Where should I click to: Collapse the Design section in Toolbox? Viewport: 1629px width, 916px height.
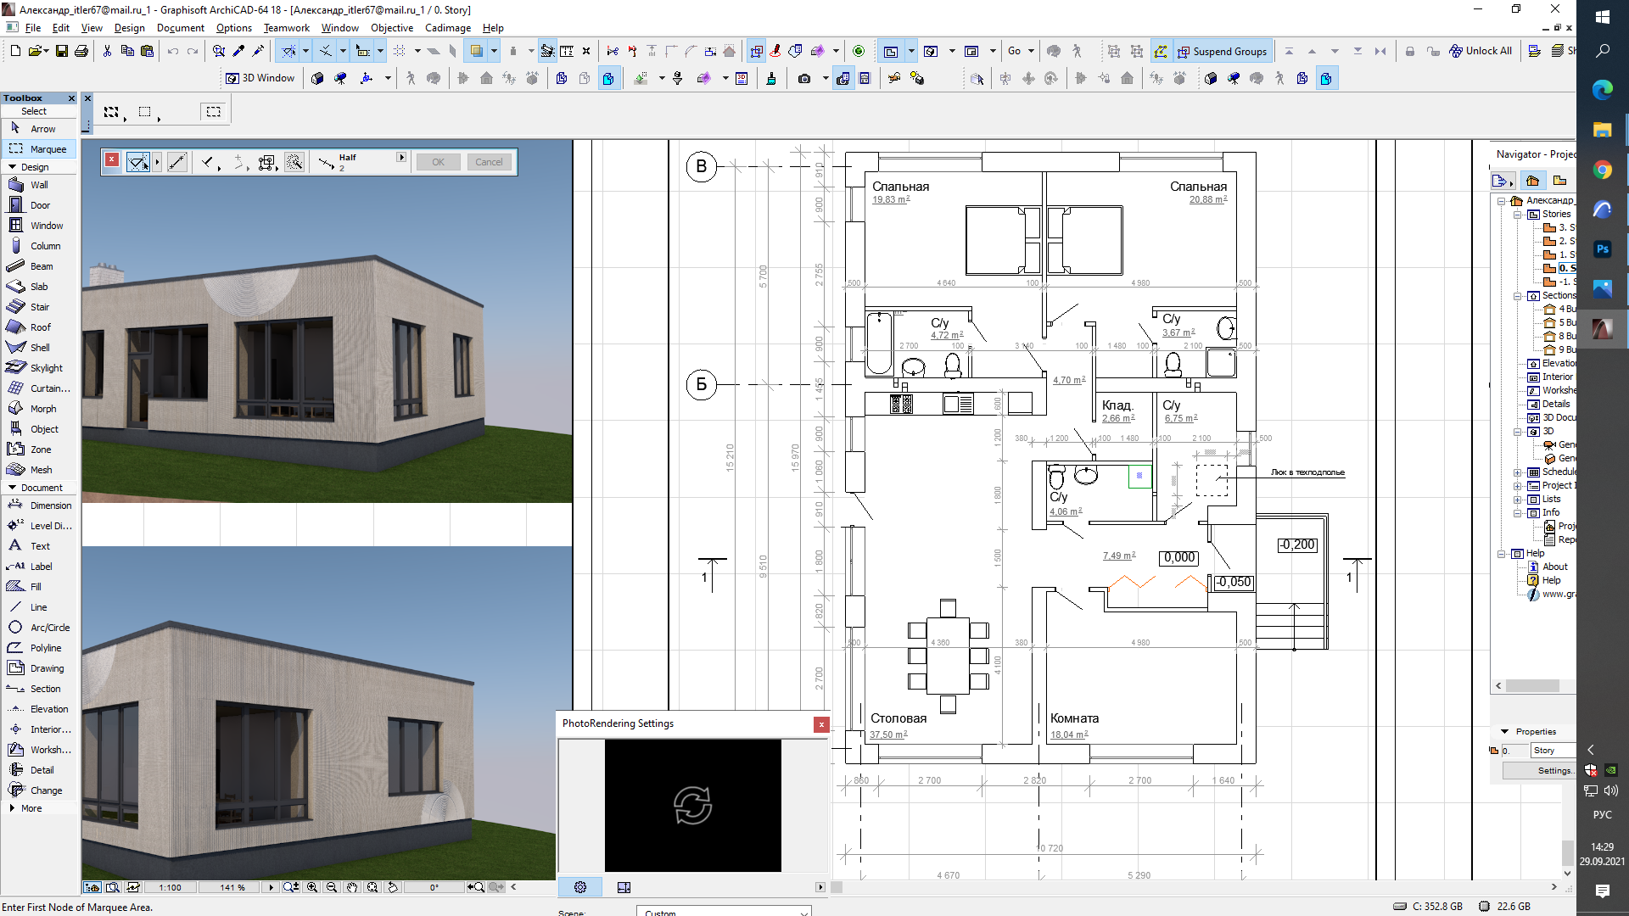pyautogui.click(x=13, y=167)
